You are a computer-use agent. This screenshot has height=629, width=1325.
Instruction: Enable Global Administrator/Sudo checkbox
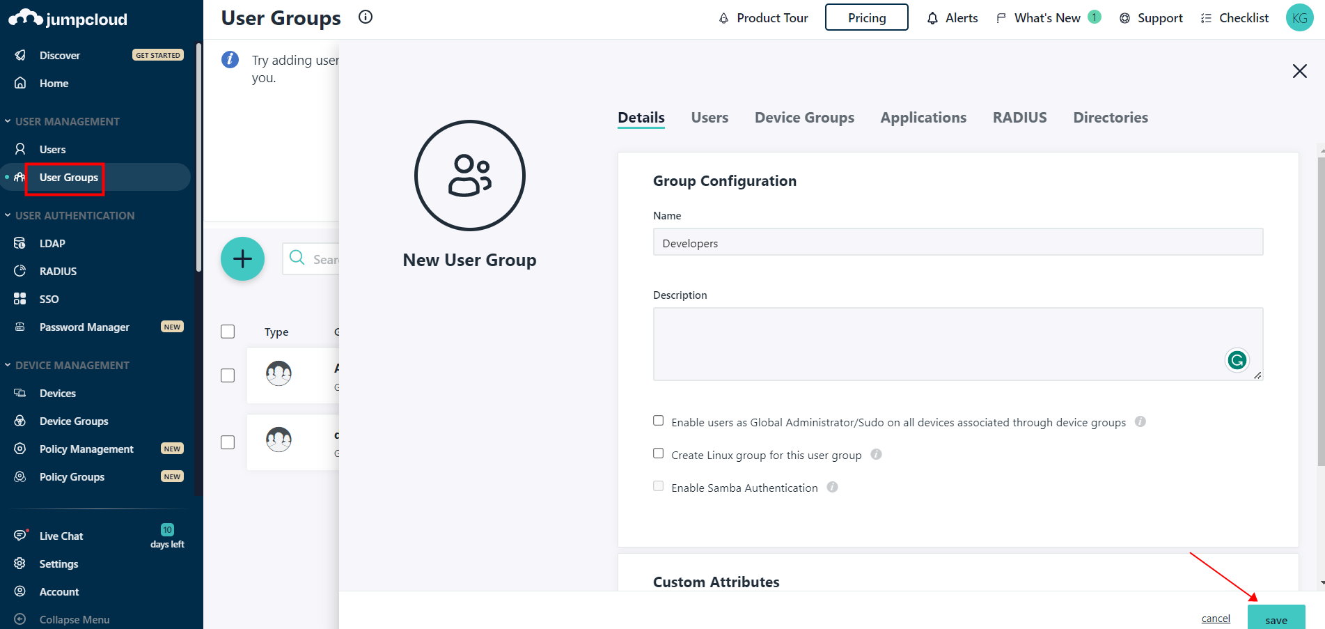tap(658, 421)
